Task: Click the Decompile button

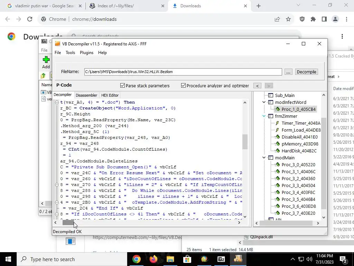Action: pyautogui.click(x=306, y=72)
